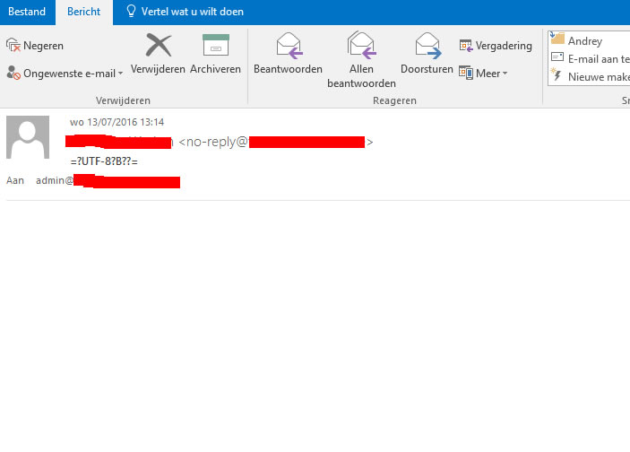Click the Vergadering meeting icon
This screenshot has height=452, width=630.
(466, 46)
